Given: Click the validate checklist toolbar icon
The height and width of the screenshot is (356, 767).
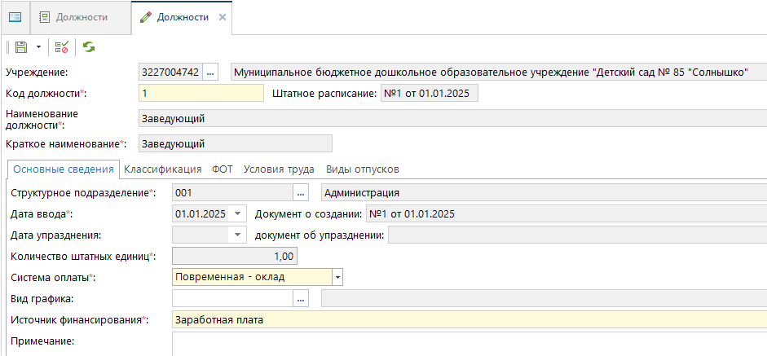Looking at the screenshot, I should (x=62, y=48).
